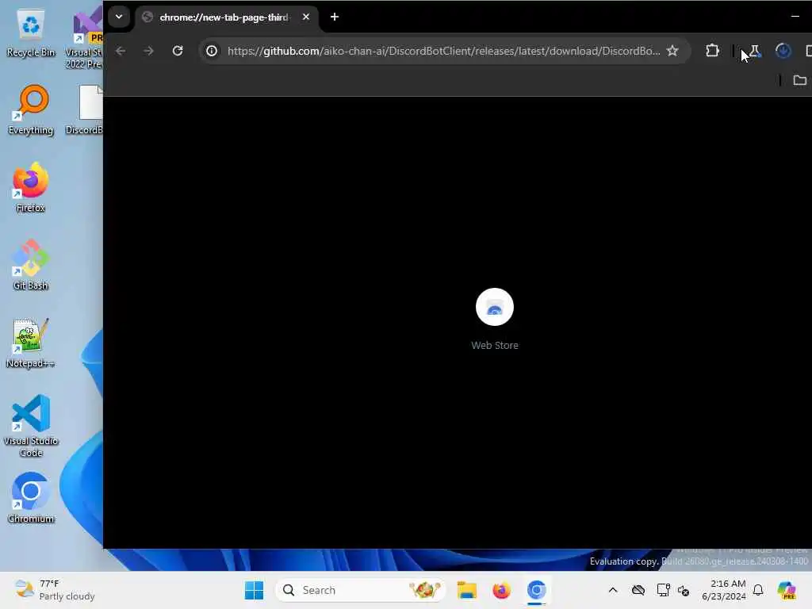Open Visual Studio Code desktop shortcut

pos(31,426)
